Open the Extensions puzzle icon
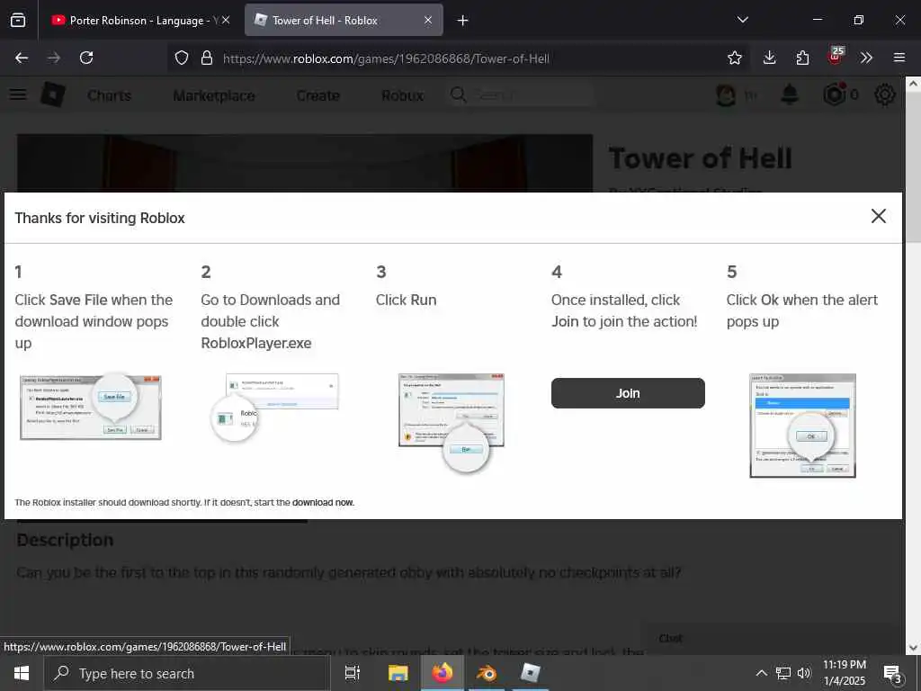 coord(802,58)
